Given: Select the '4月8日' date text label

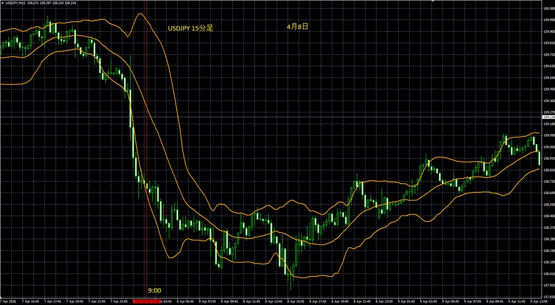Looking at the screenshot, I should [297, 27].
